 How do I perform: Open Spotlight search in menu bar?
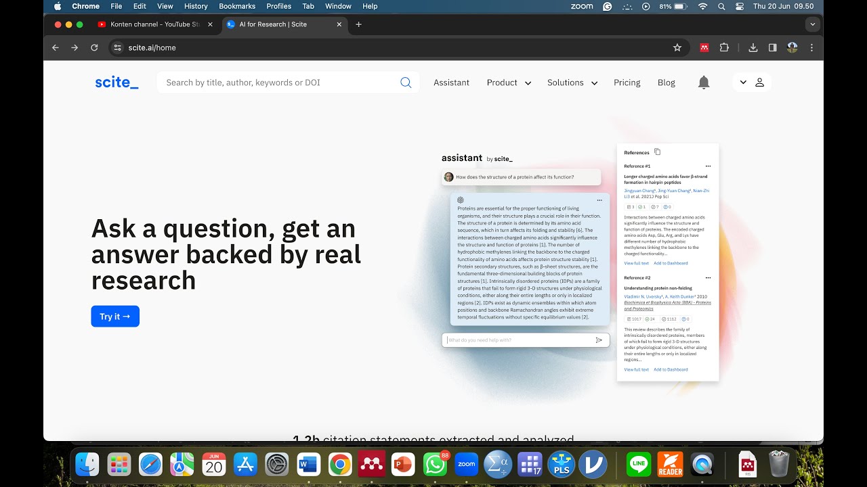pos(721,6)
